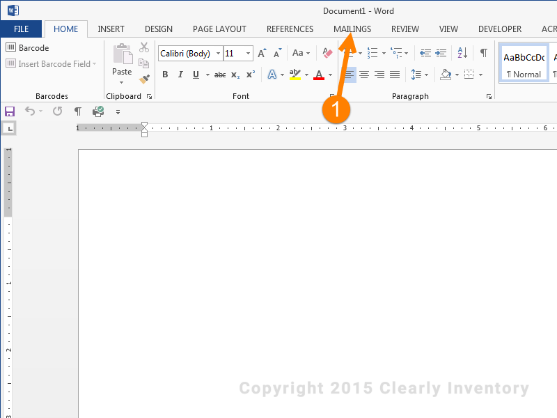Click the Quick Print icon with green check
557x418 pixels.
point(98,111)
